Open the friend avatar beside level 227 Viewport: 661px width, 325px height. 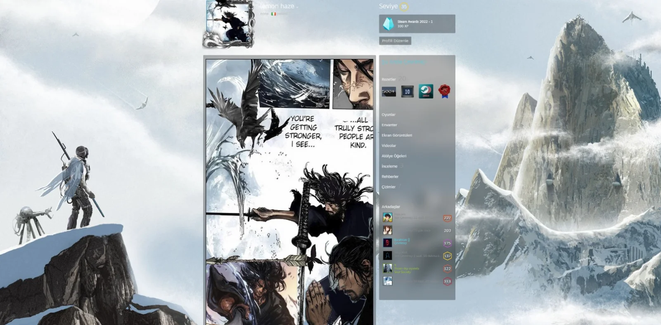click(387, 217)
